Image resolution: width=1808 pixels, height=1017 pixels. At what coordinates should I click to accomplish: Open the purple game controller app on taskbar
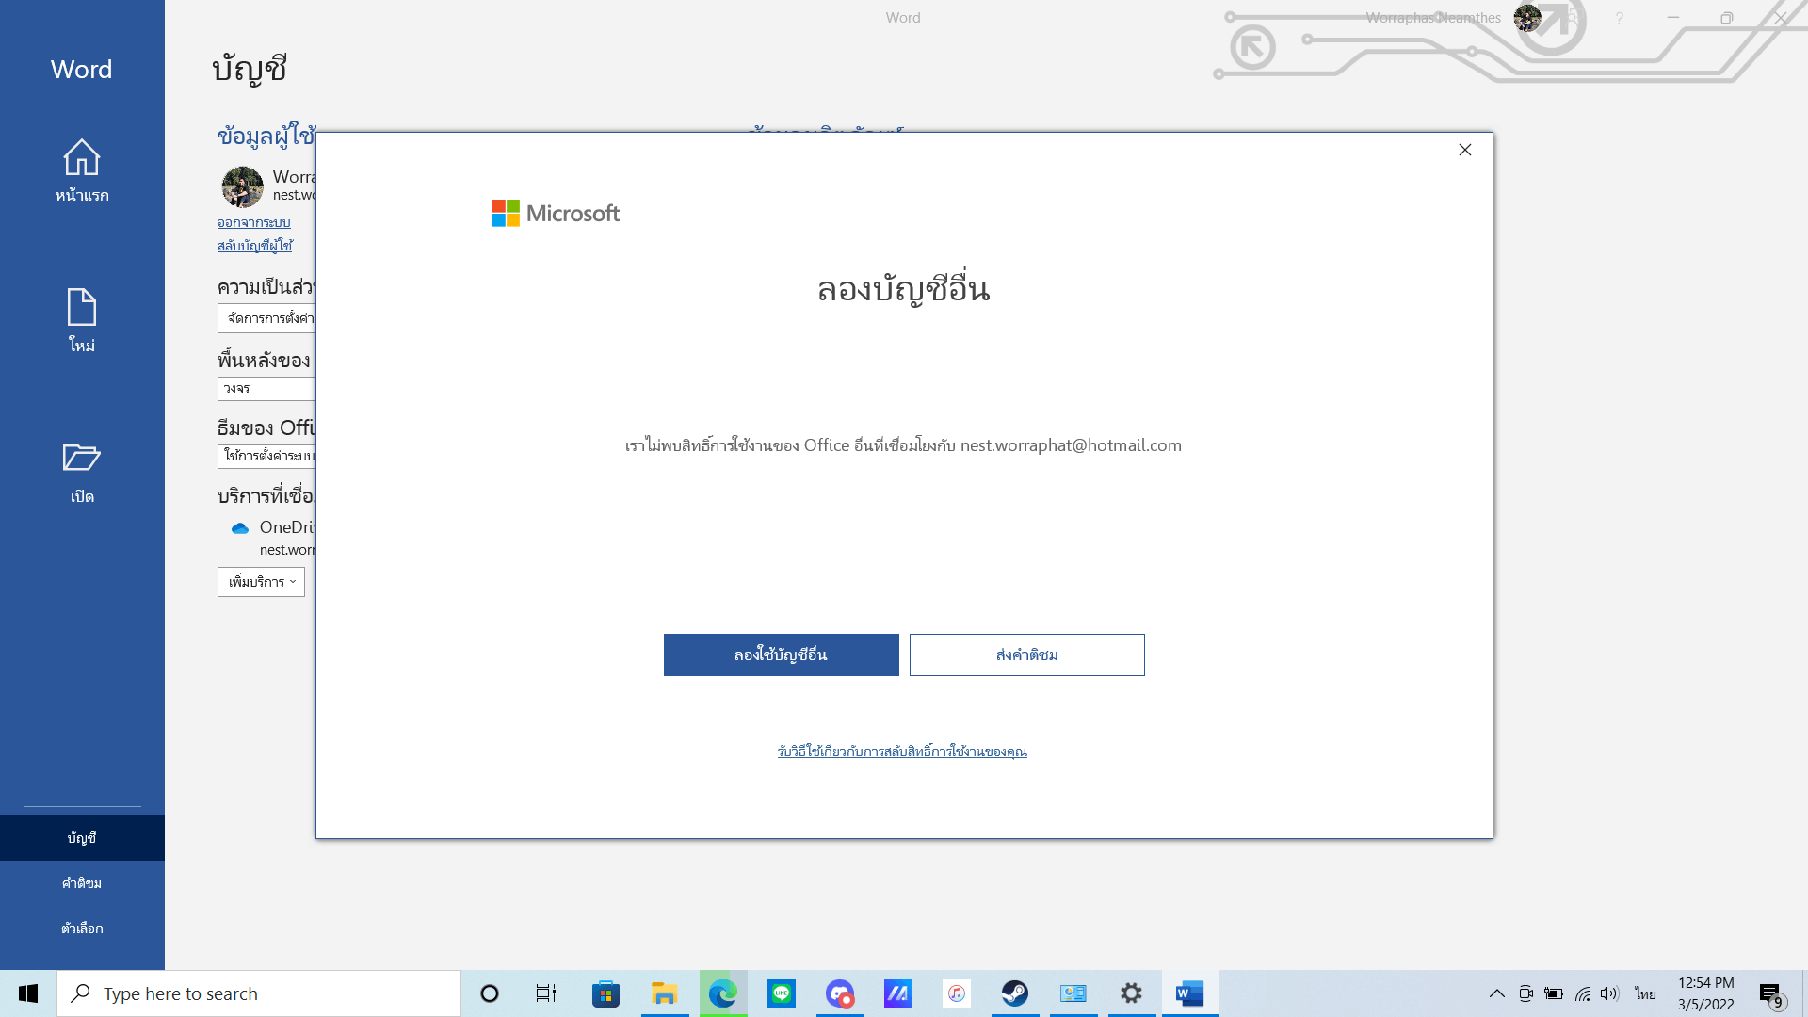tap(840, 993)
